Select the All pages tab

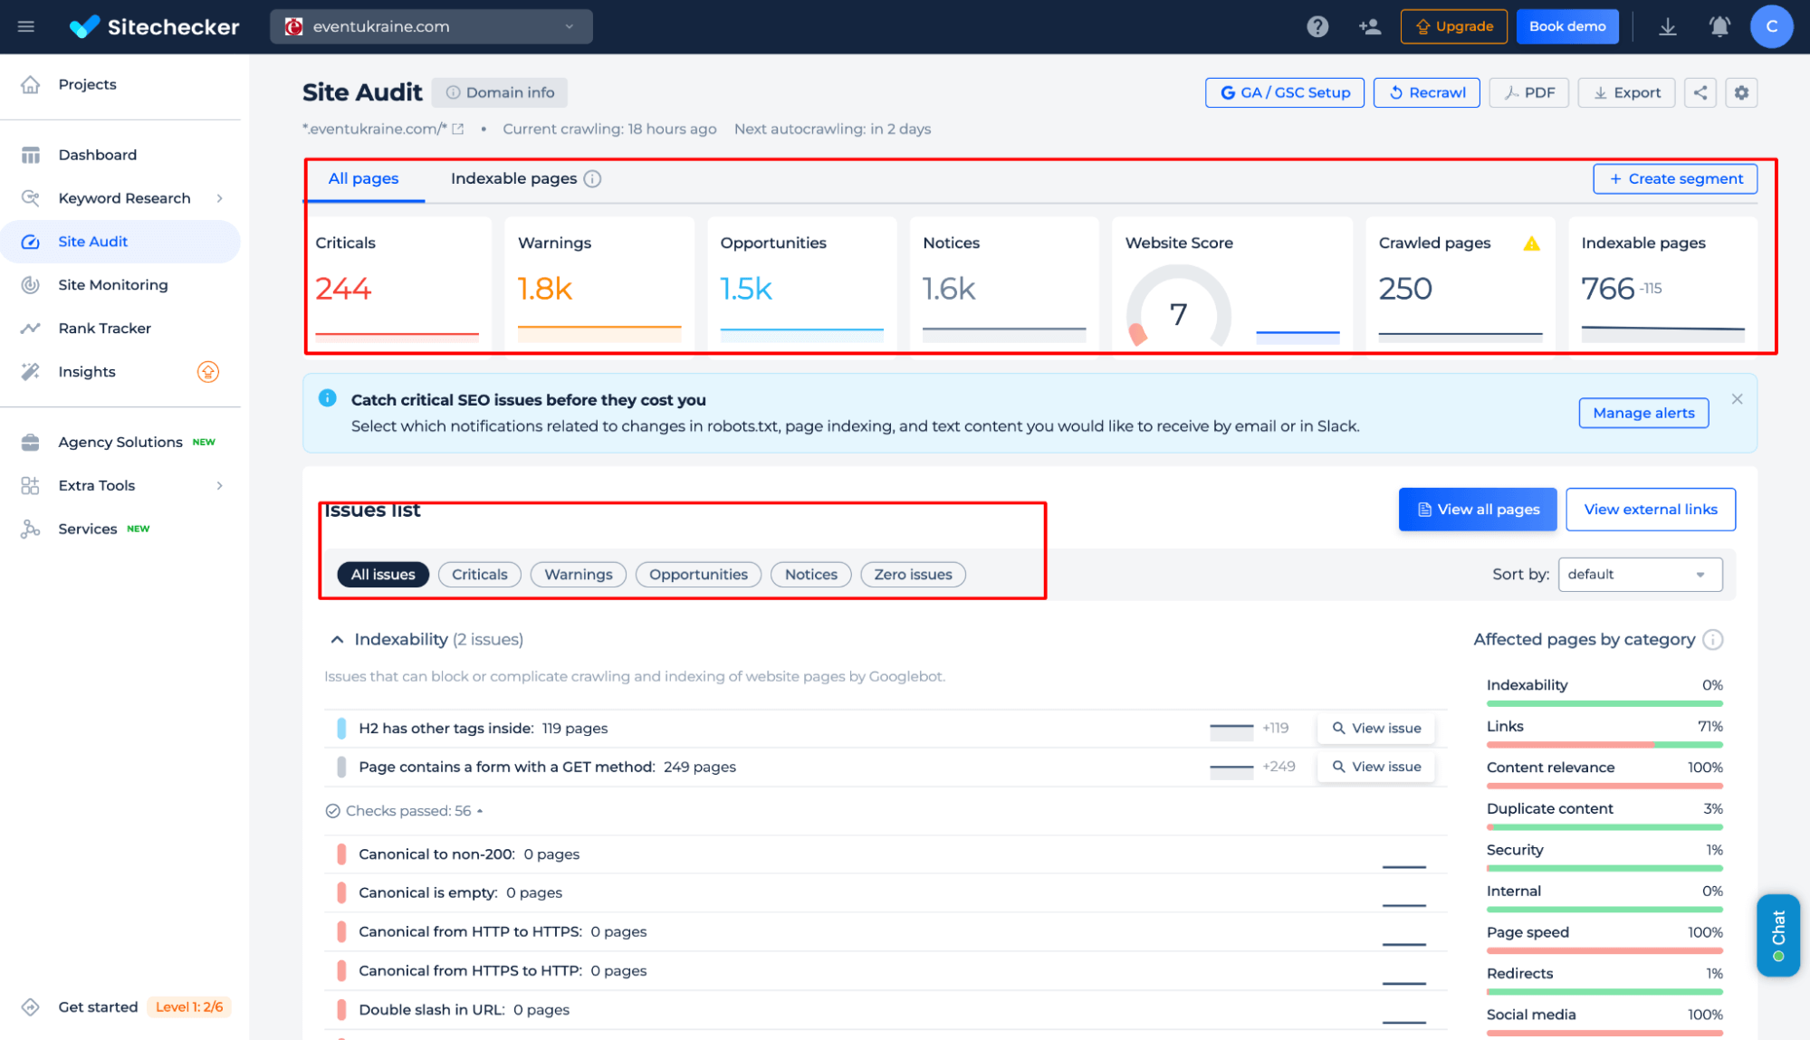coord(364,177)
